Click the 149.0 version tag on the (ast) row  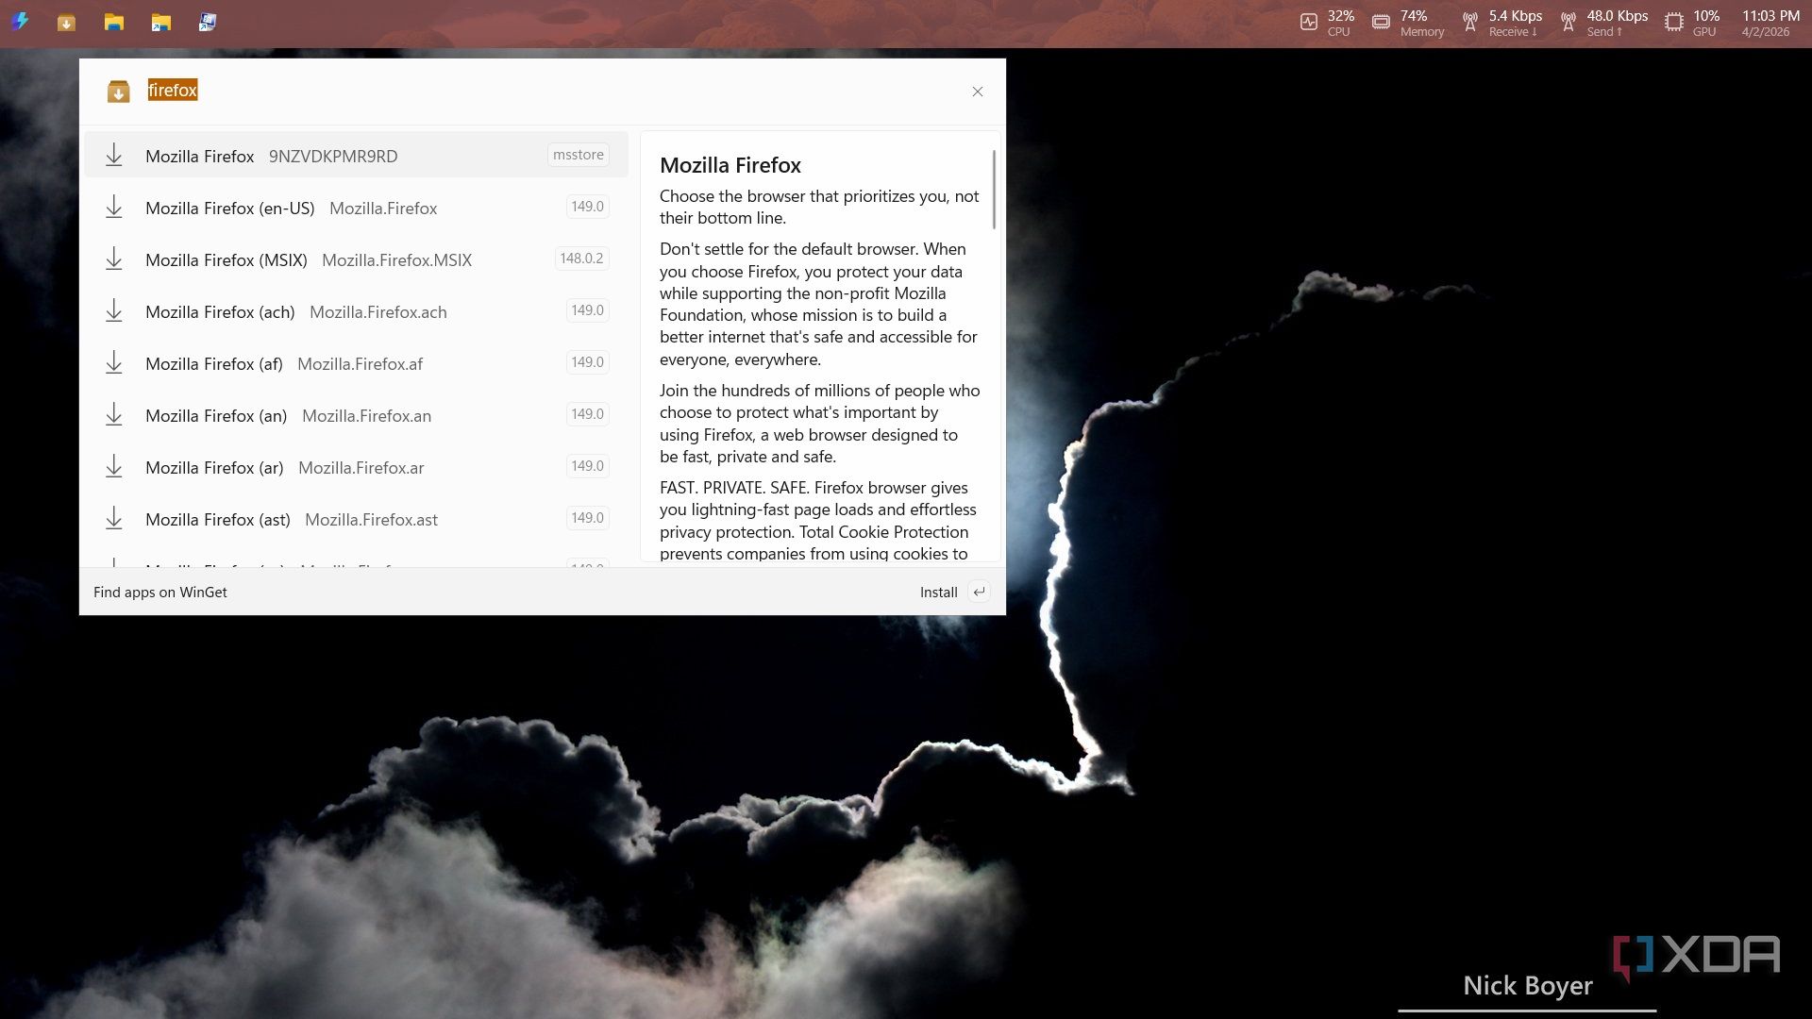(x=587, y=518)
